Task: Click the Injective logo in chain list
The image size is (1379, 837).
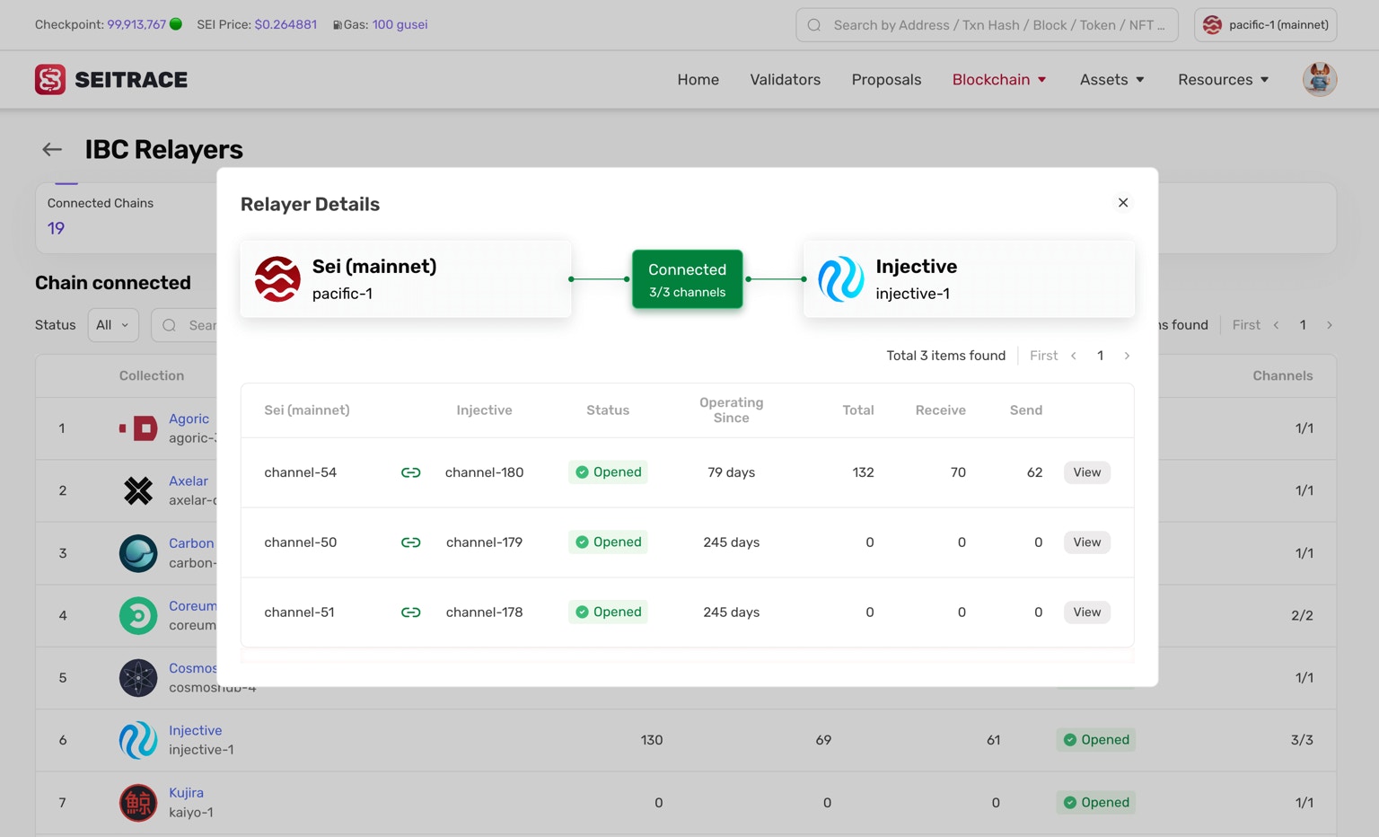Action: coord(138,740)
